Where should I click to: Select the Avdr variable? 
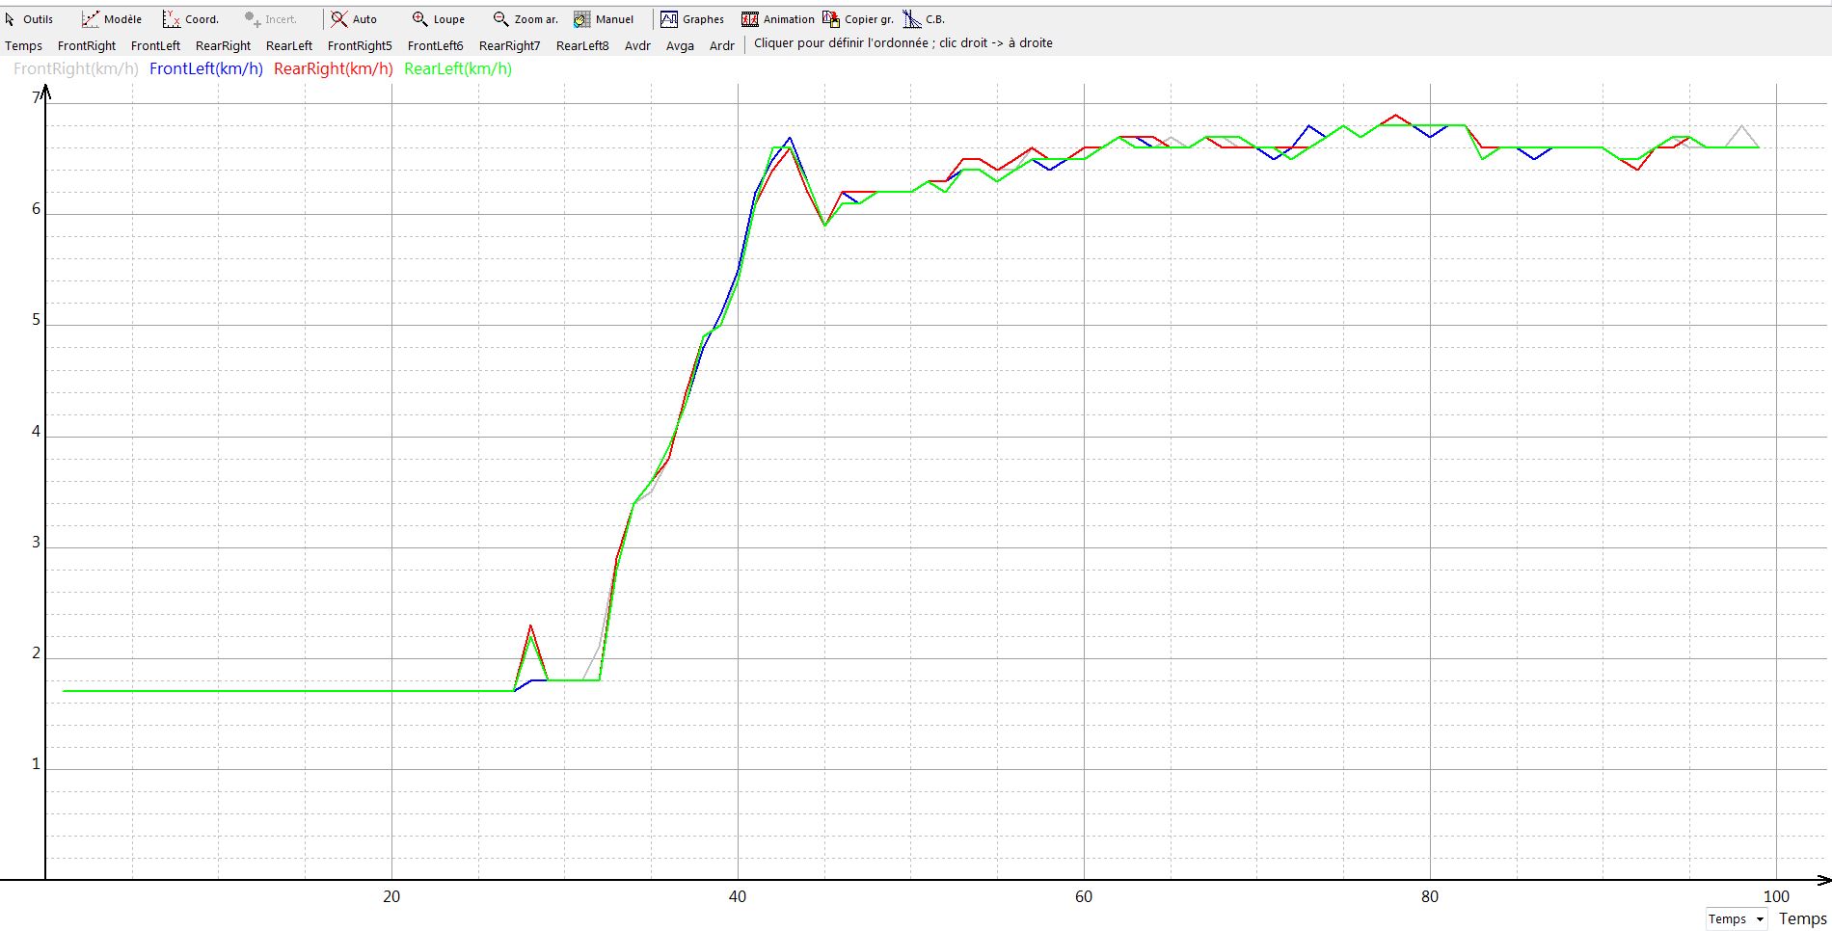[637, 46]
